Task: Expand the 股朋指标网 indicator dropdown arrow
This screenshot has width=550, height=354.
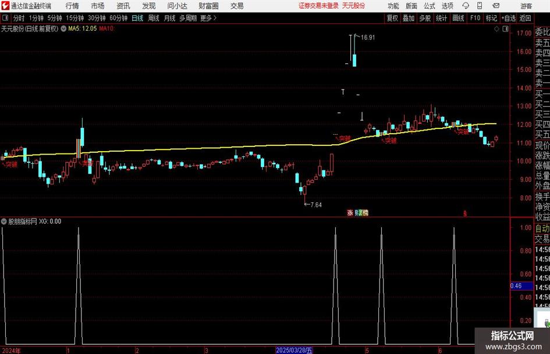Action: pos(4,221)
